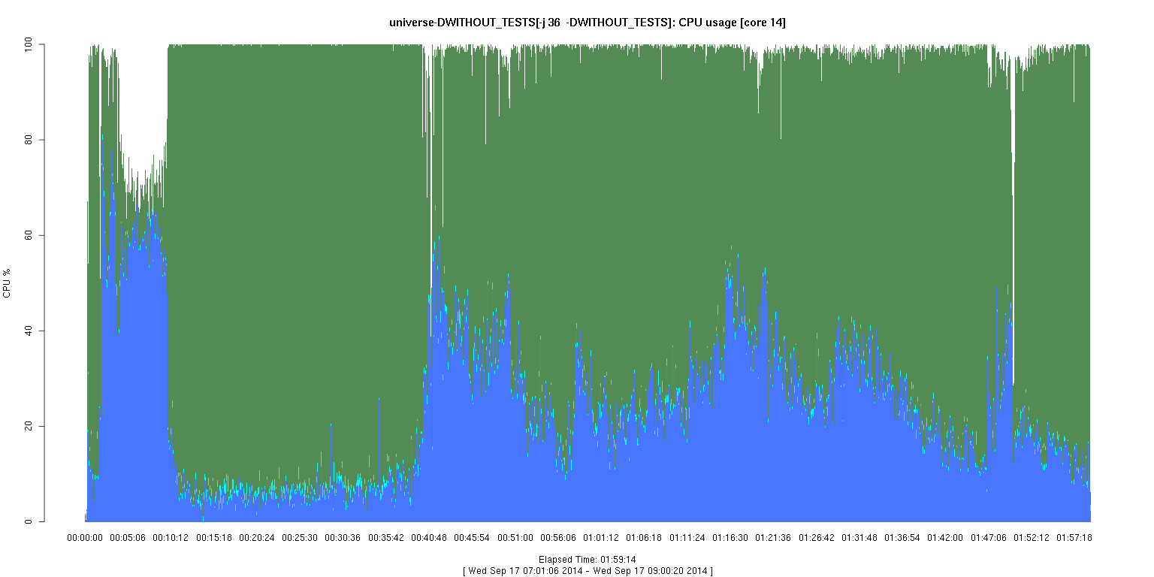1154x577 pixels.
Task: Click the 01:11:24 time label
Action: [x=687, y=538]
